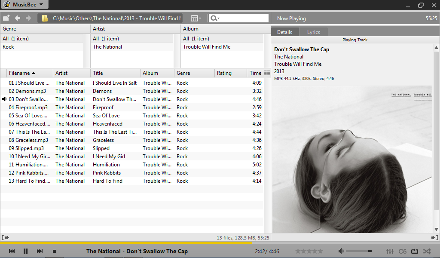Image resolution: width=440 pixels, height=258 pixels.
Task: Click the file path address bar
Action: click(x=110, y=18)
